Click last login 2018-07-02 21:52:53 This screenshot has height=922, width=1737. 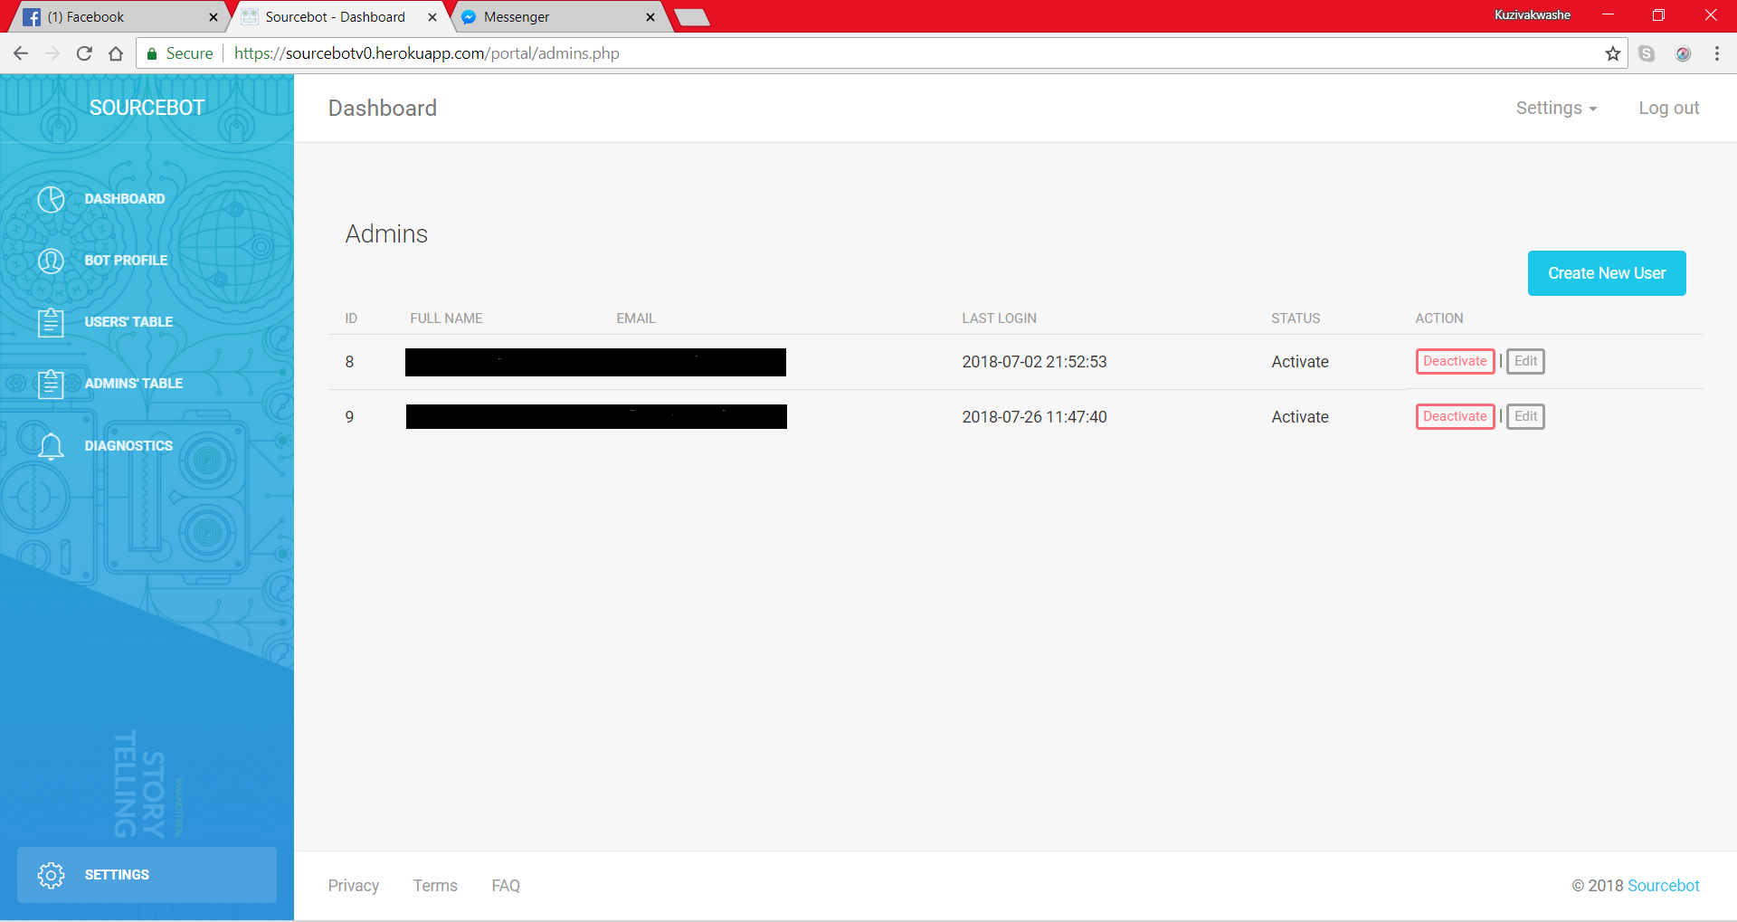coord(1034,362)
